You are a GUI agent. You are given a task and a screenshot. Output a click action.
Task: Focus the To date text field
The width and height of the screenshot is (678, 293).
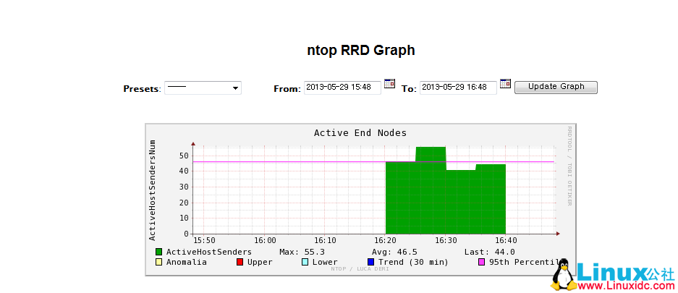(457, 88)
